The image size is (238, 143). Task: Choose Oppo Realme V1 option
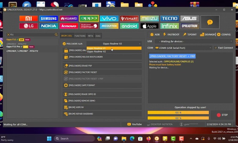point(114,48)
